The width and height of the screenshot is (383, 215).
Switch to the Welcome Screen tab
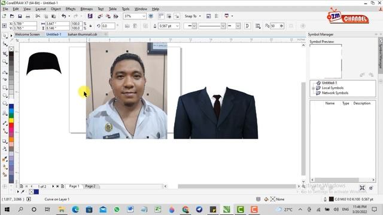click(28, 35)
